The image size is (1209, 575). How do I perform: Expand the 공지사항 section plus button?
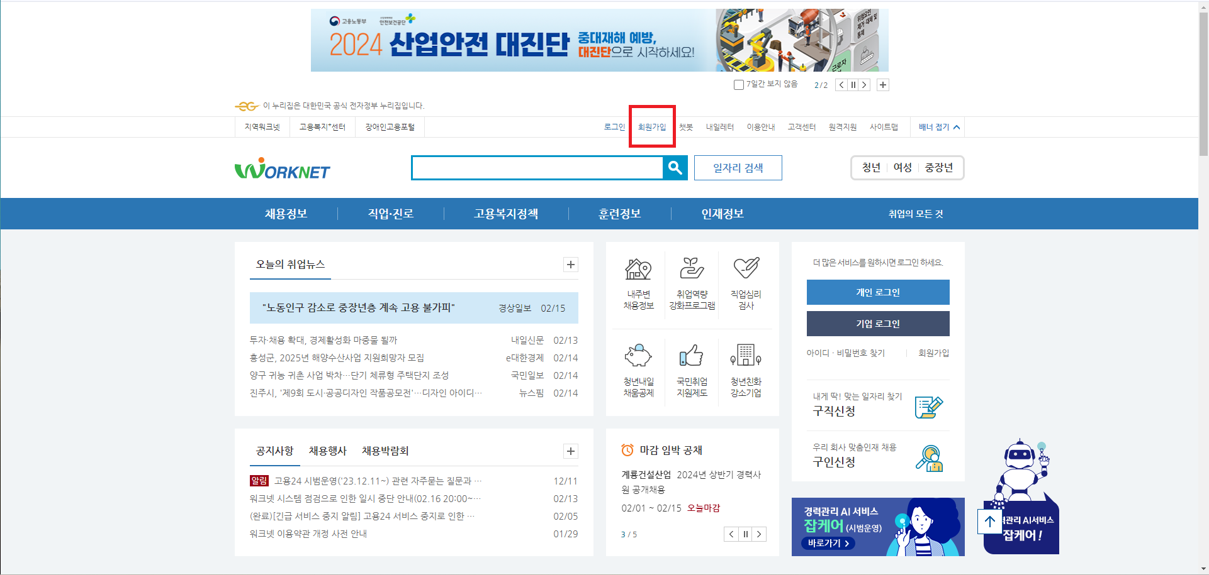point(571,451)
